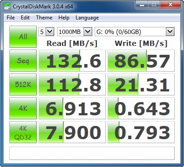Run all benchmarks with the All button
This screenshot has width=184, height=167.
click(x=23, y=37)
